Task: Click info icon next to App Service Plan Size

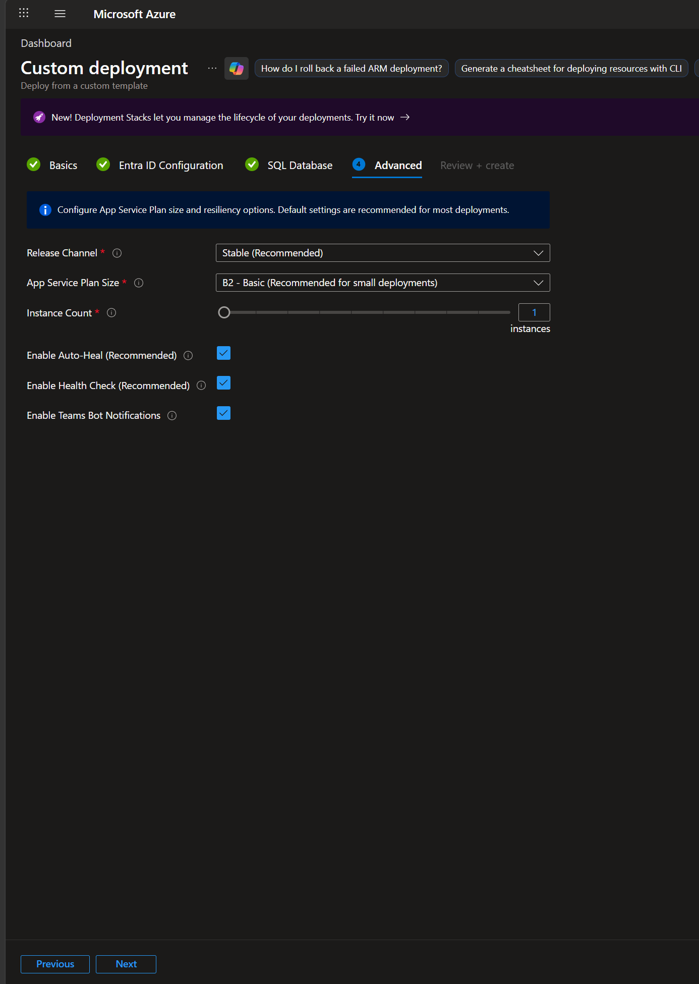Action: (x=139, y=283)
